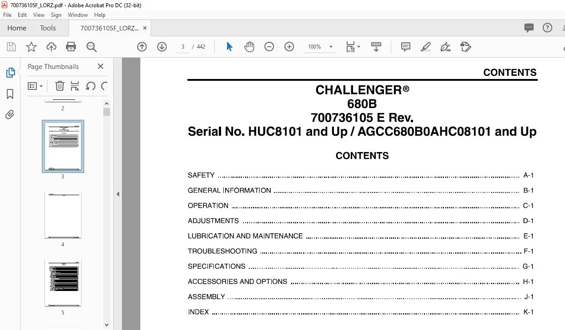Select page 3 thumbnail
Viewport: 565px width, 330px height.
click(63, 146)
